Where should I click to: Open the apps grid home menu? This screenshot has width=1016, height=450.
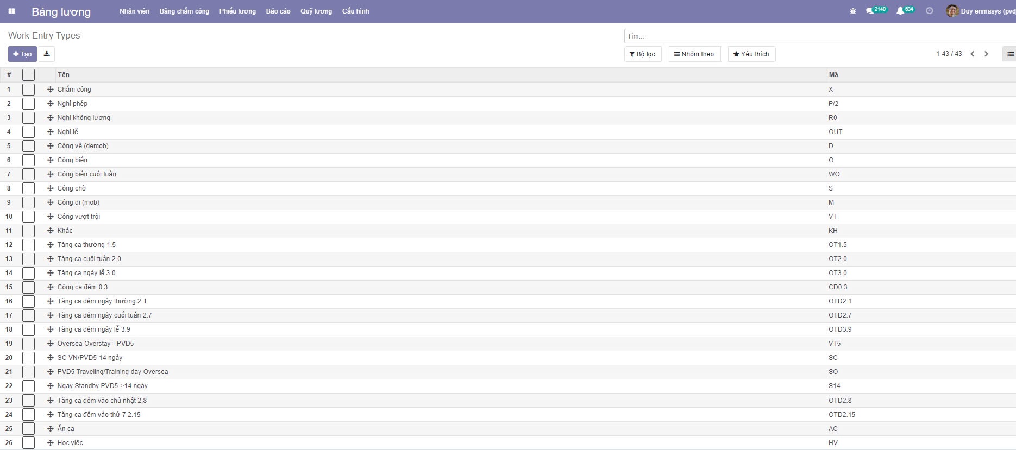tap(11, 11)
